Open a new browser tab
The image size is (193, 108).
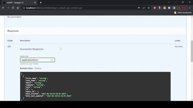point(41,3)
